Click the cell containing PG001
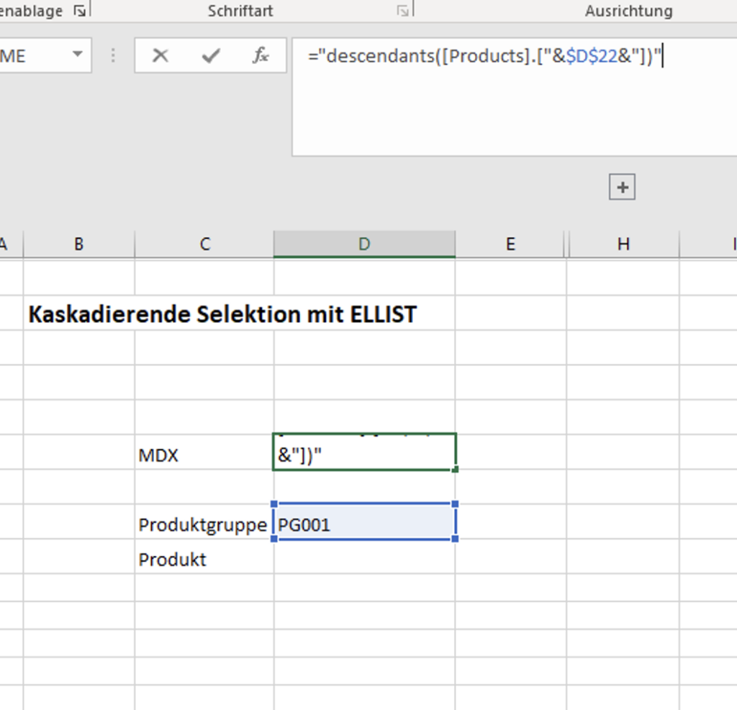Image resolution: width=737 pixels, height=710 pixels. point(364,524)
